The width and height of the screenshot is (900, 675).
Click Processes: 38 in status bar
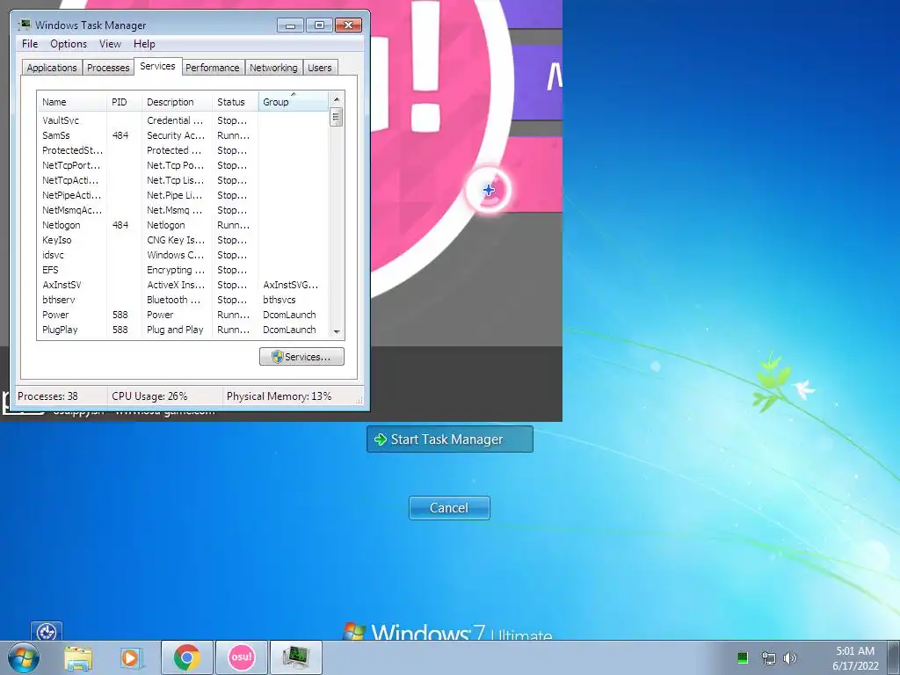[x=47, y=396]
